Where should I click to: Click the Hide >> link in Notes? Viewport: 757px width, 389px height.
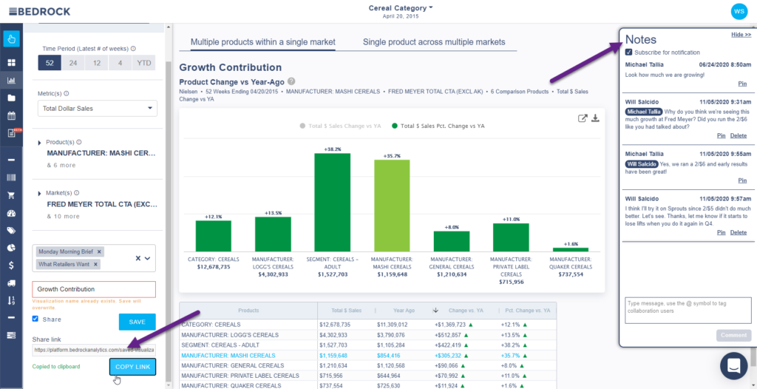tap(741, 35)
